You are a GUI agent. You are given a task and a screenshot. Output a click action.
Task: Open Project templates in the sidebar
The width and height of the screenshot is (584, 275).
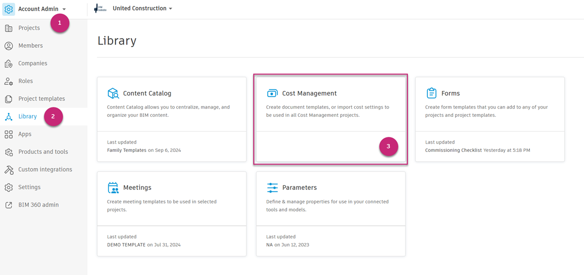click(x=41, y=99)
